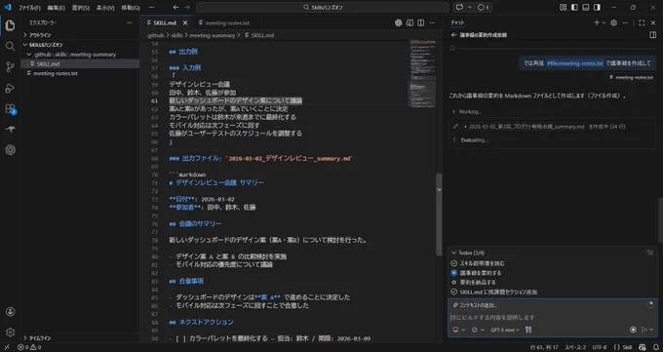The width and height of the screenshot is (663, 352).
Task: Select the SKILL.md editor tab
Action: tap(166, 22)
